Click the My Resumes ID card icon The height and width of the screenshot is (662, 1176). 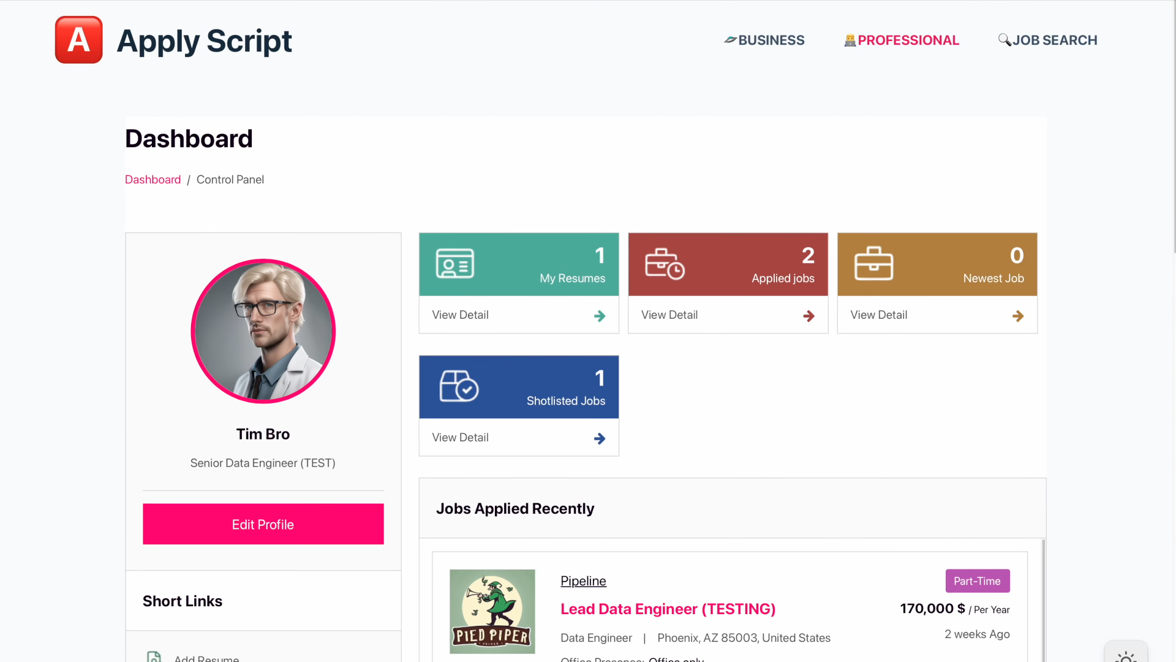point(454,264)
